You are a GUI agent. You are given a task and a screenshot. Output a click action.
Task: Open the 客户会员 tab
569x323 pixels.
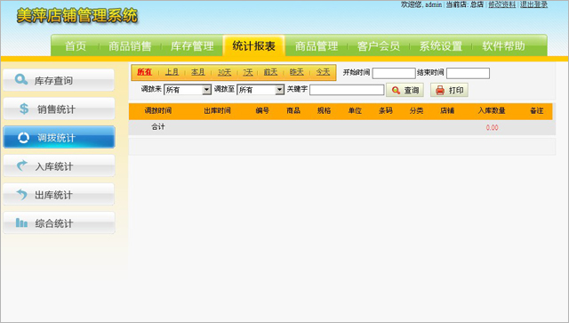tap(379, 46)
